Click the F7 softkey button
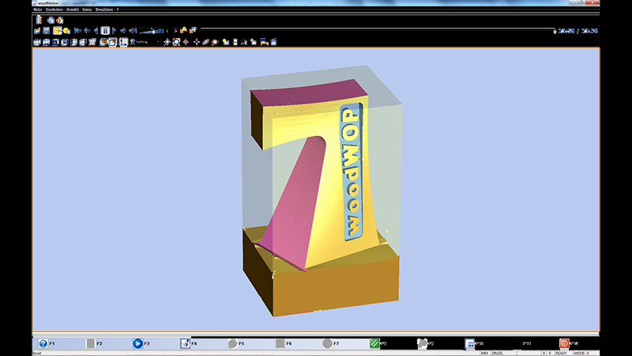632x356 pixels. click(327, 344)
